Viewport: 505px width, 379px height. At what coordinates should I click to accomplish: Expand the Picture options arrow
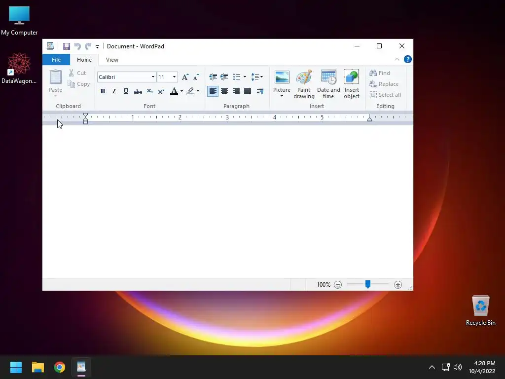click(x=282, y=96)
